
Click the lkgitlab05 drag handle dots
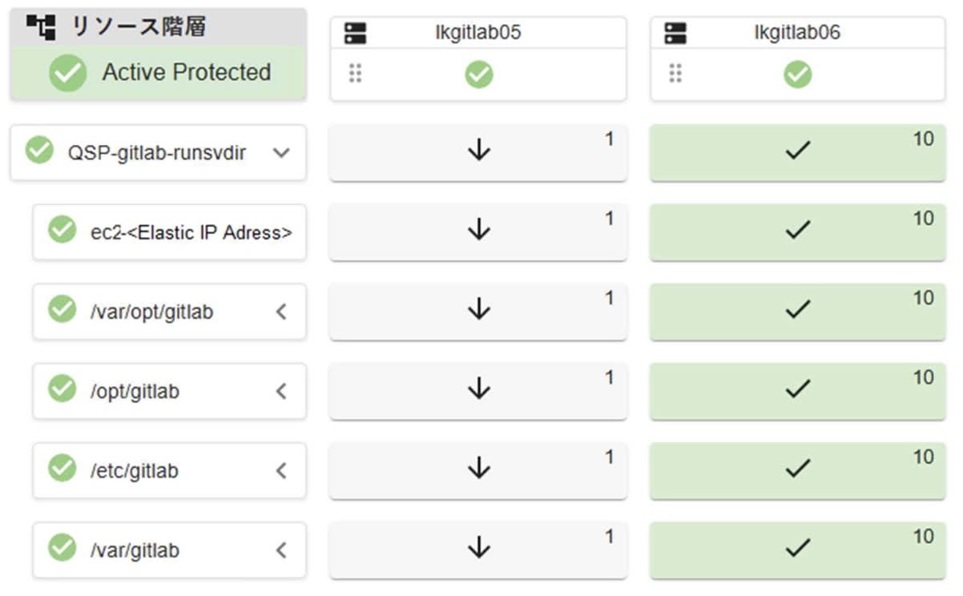(x=356, y=74)
